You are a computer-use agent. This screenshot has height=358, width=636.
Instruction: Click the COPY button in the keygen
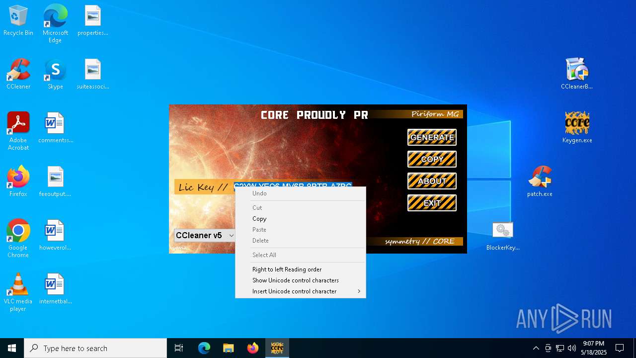[x=432, y=159]
